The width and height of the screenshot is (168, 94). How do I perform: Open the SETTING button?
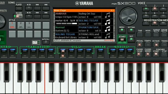(x=131, y=31)
